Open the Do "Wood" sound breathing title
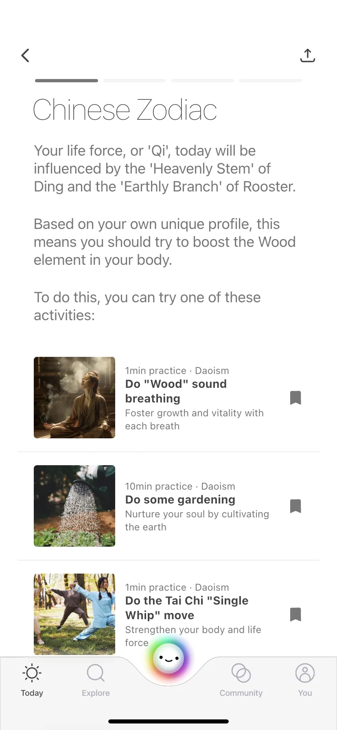 (x=176, y=391)
